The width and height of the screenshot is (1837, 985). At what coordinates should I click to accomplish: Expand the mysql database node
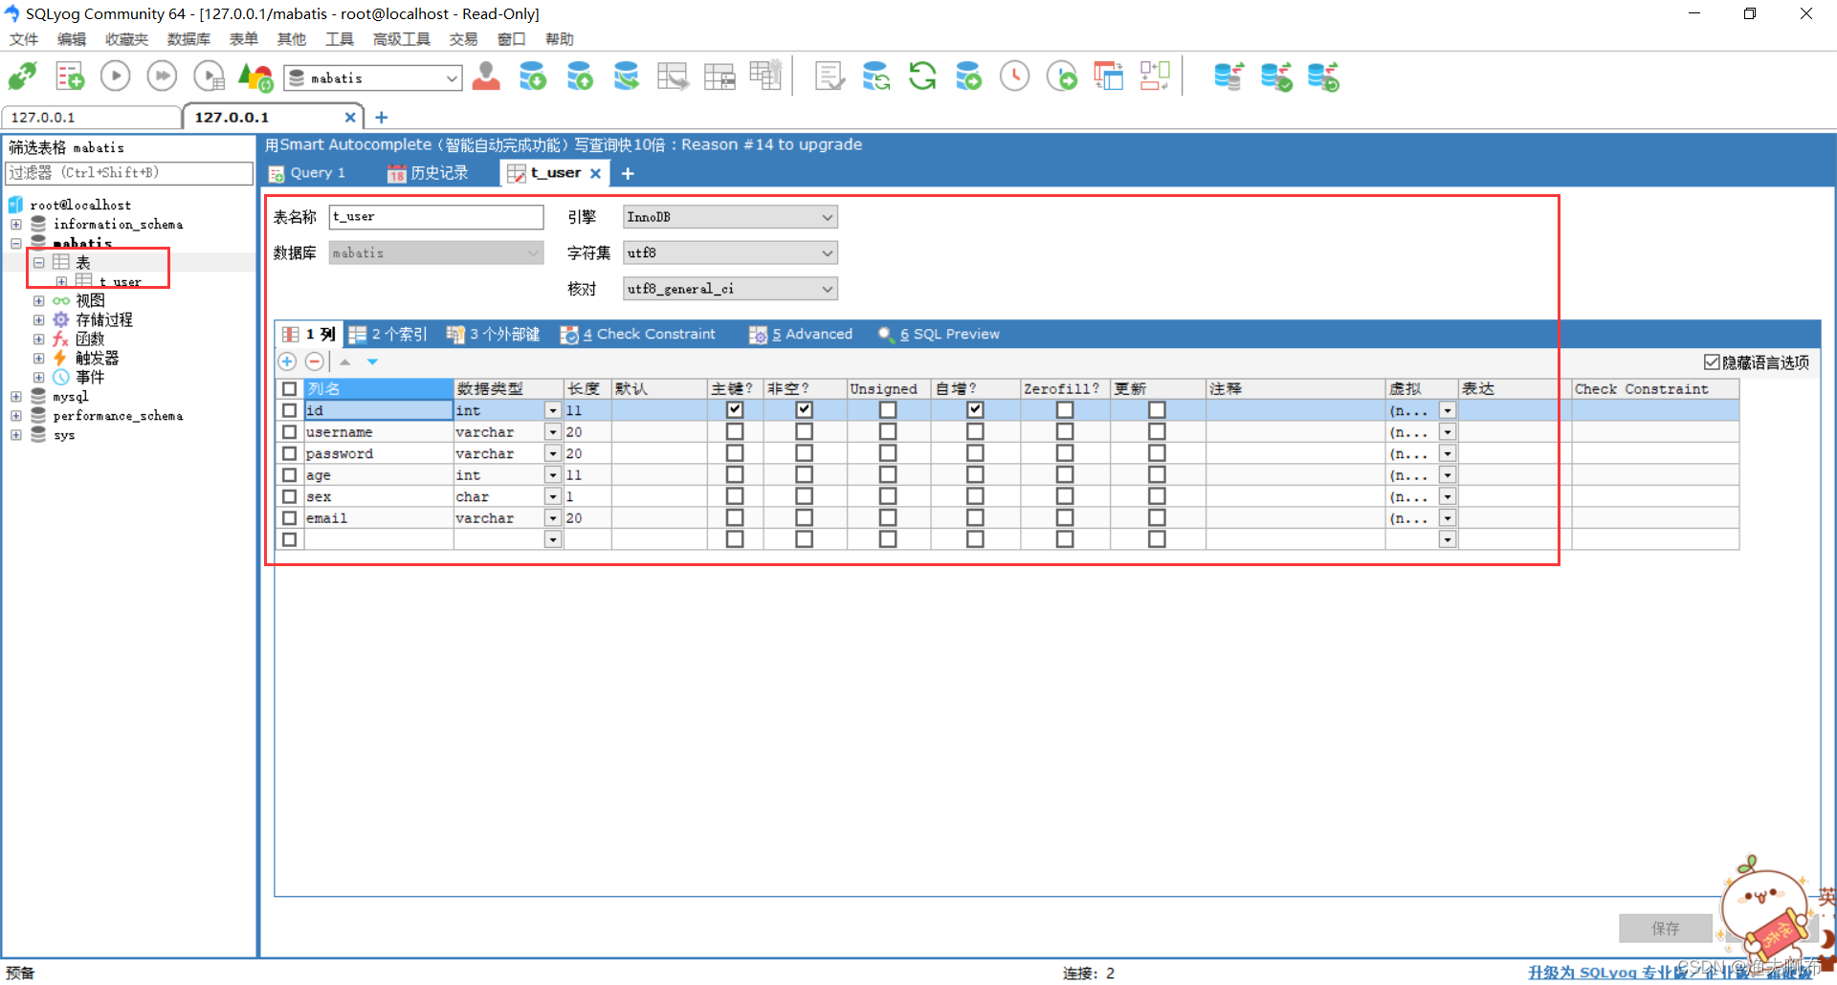[x=16, y=396]
